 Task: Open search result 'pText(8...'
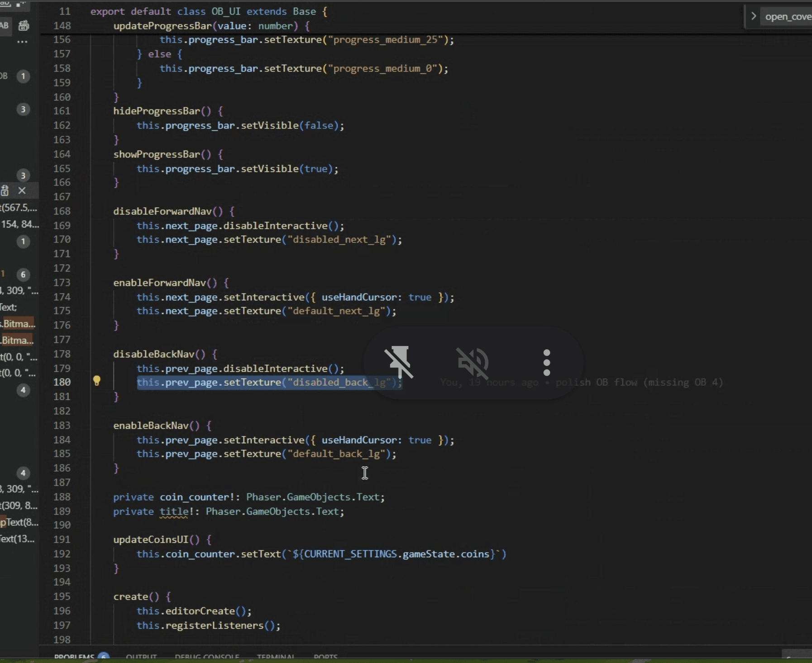point(19,522)
